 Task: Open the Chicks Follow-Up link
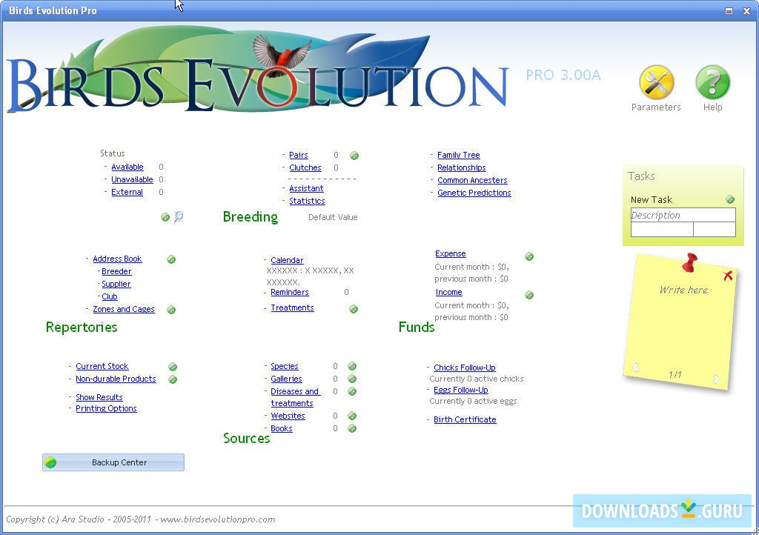pyautogui.click(x=465, y=368)
